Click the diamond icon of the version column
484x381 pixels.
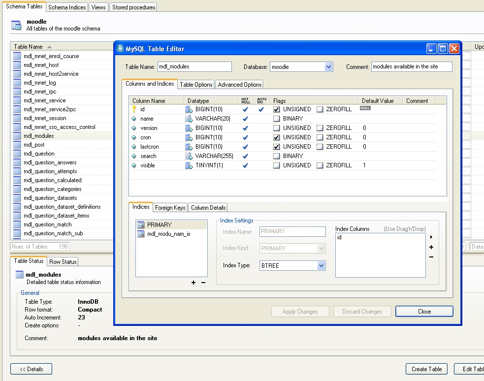point(133,127)
